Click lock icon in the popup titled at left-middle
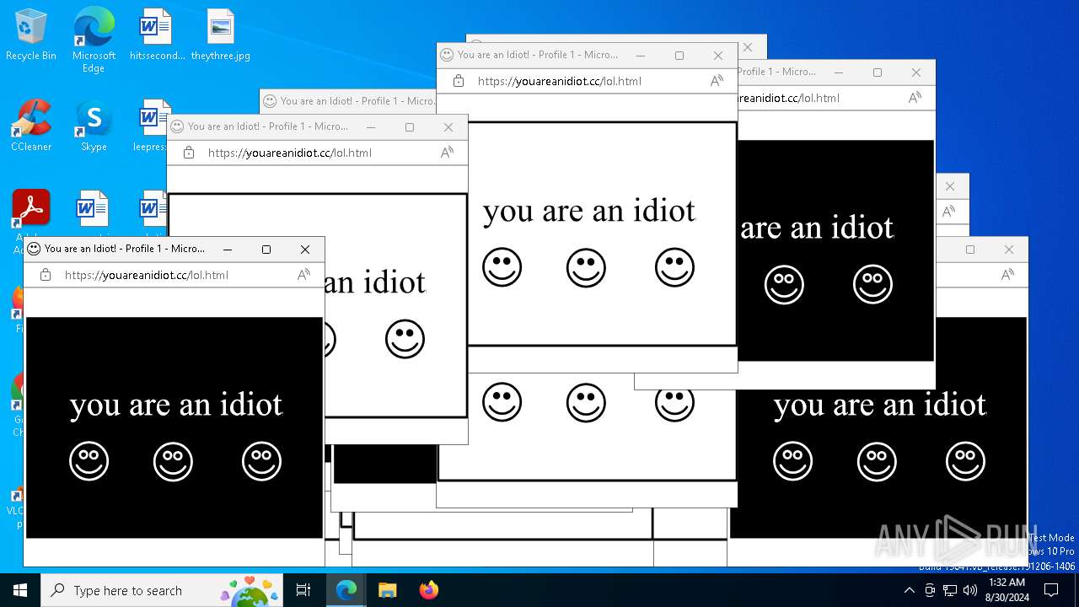 click(189, 153)
